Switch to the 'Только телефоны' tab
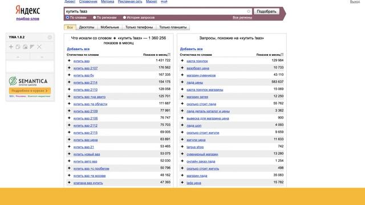Screen dimensions: 365x205 coord(139,27)
